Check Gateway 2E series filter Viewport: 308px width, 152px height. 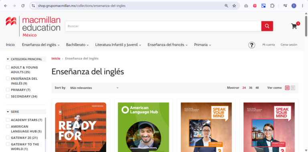8,137
